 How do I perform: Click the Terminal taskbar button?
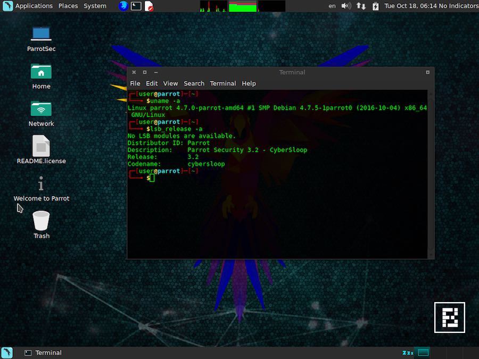click(44, 353)
